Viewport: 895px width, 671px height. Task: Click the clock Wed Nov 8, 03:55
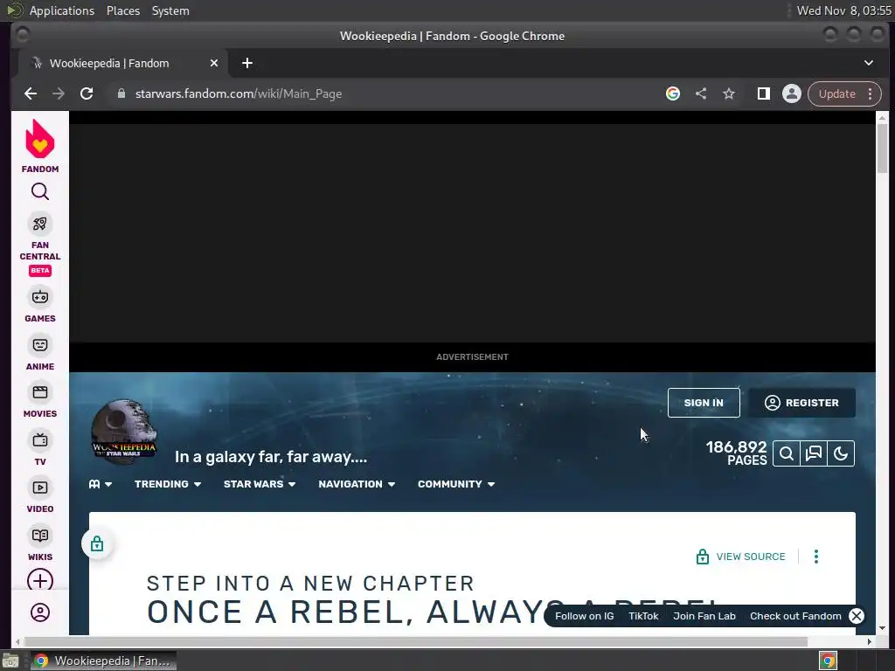(x=843, y=10)
